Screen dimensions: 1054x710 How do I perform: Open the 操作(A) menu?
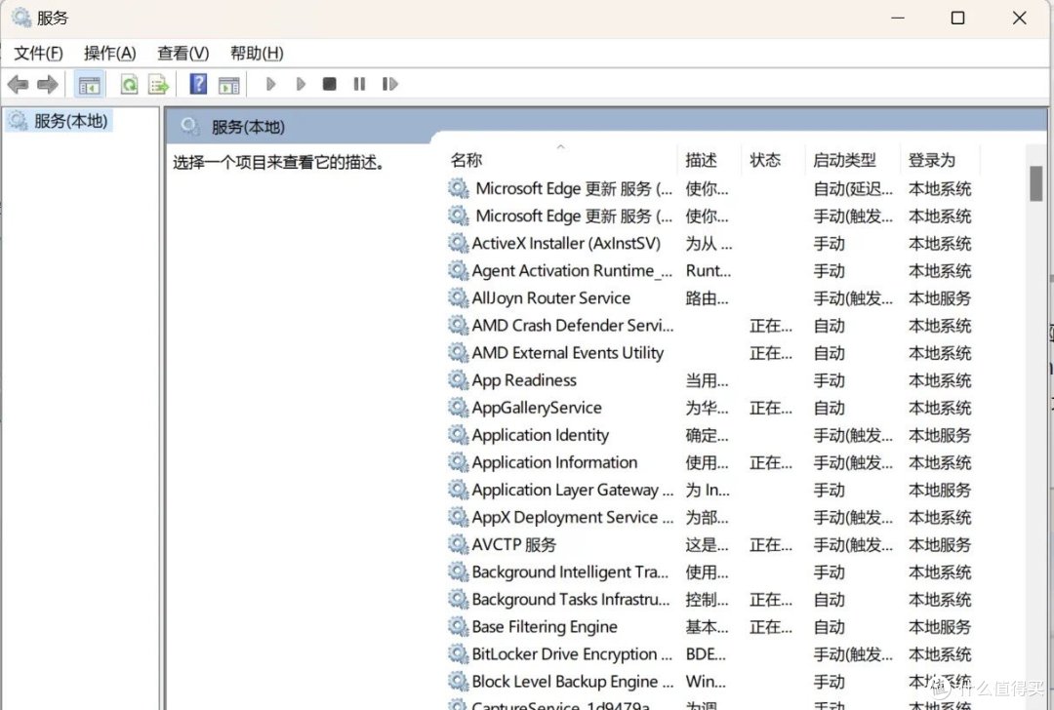coord(109,53)
